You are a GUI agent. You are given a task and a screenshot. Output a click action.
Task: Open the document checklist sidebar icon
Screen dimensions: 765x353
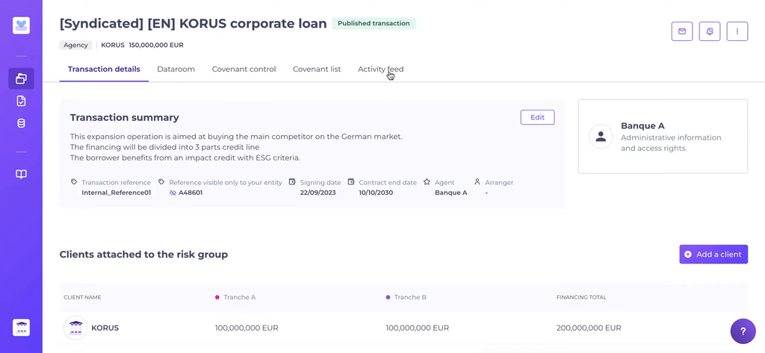[21, 101]
